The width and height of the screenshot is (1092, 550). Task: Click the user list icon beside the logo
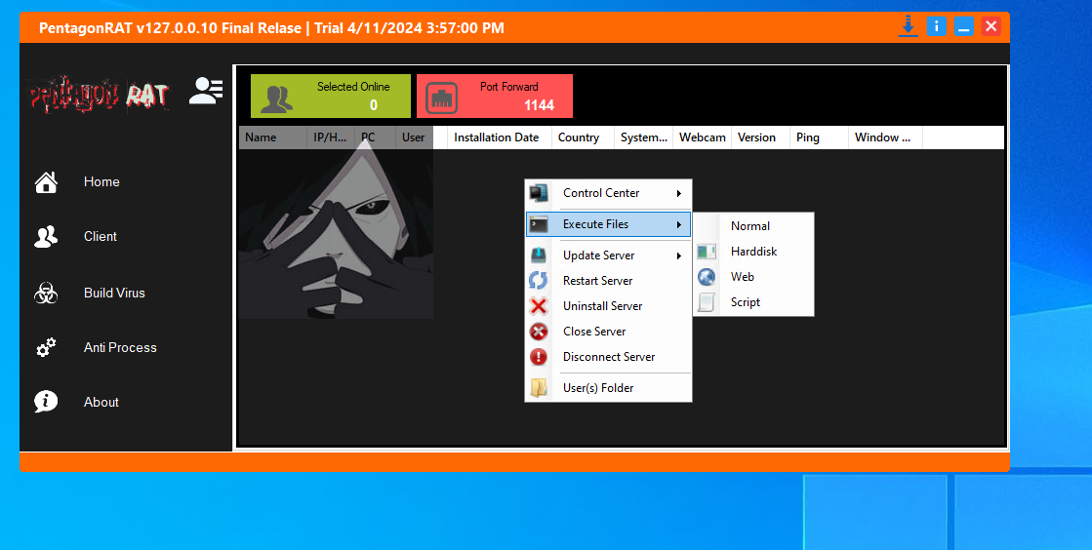click(x=206, y=92)
